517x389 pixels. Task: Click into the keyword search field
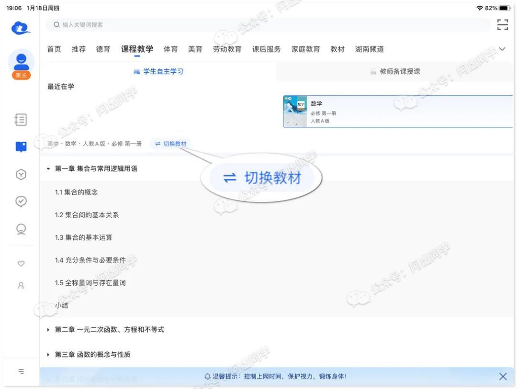pyautogui.click(x=269, y=25)
